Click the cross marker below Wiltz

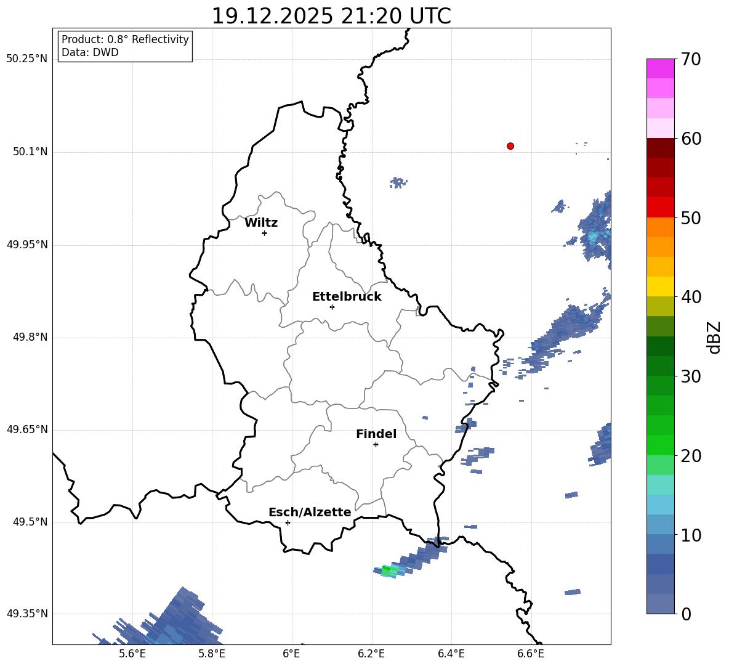265,233
